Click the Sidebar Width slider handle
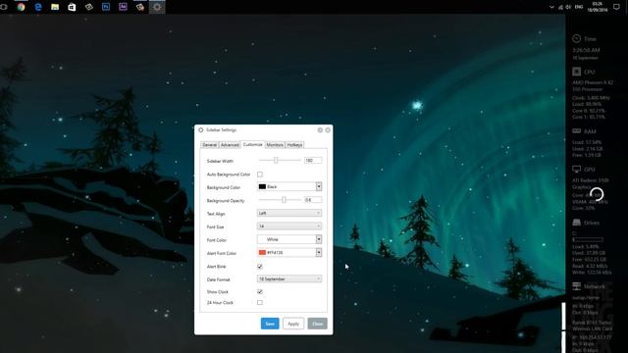The width and height of the screenshot is (628, 353). click(276, 160)
